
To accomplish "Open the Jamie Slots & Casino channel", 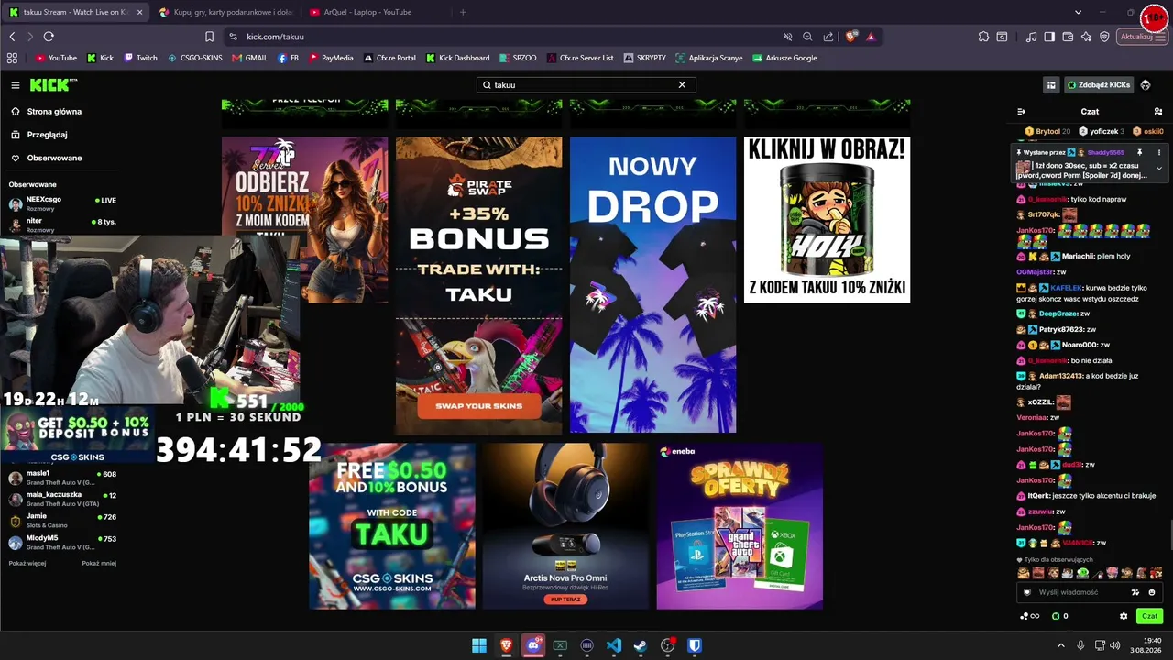I will click(62, 521).
